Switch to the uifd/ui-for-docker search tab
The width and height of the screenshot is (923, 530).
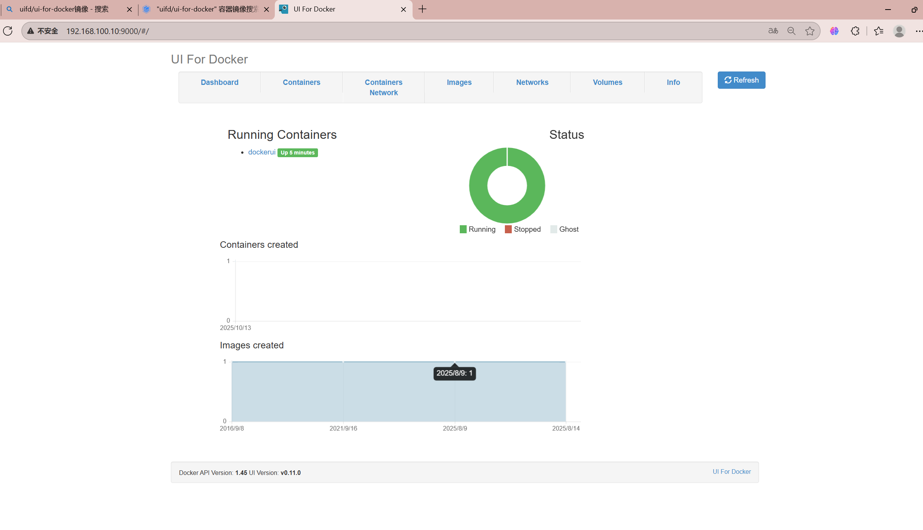pyautogui.click(x=64, y=9)
